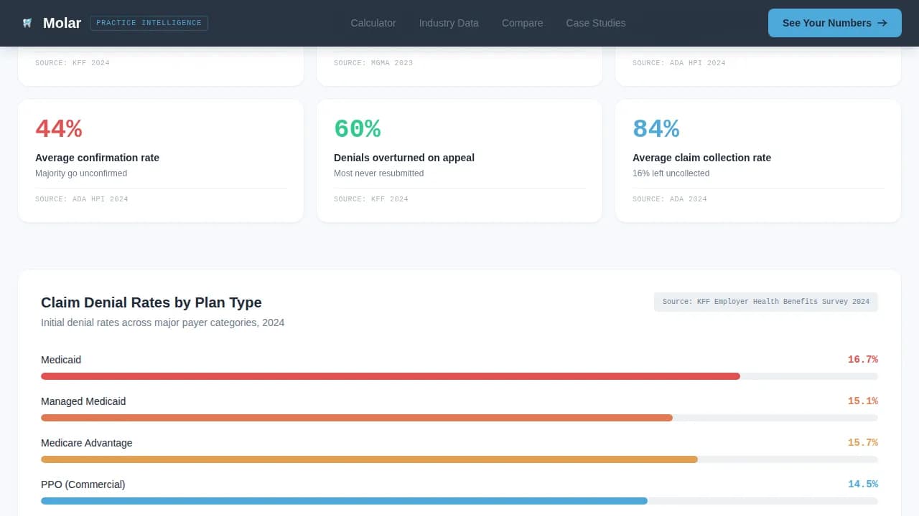The width and height of the screenshot is (919, 516).
Task: Click the See Your Numbers button
Action: pos(835,23)
